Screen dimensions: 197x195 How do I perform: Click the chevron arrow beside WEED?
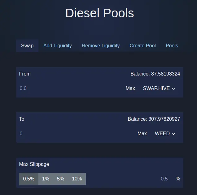click(173, 134)
